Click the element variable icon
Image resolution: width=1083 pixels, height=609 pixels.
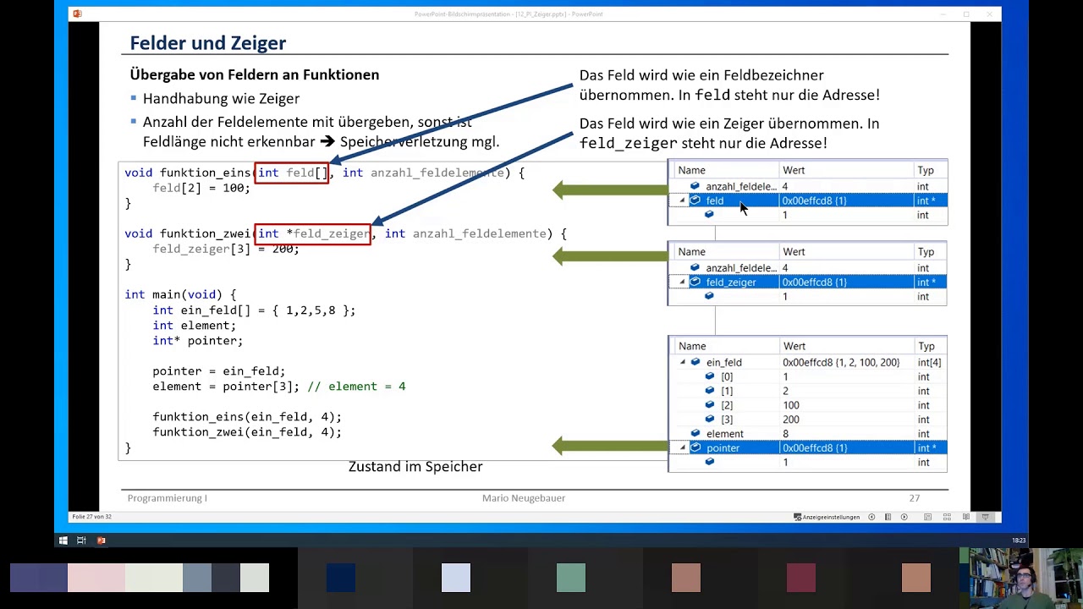pyautogui.click(x=695, y=433)
